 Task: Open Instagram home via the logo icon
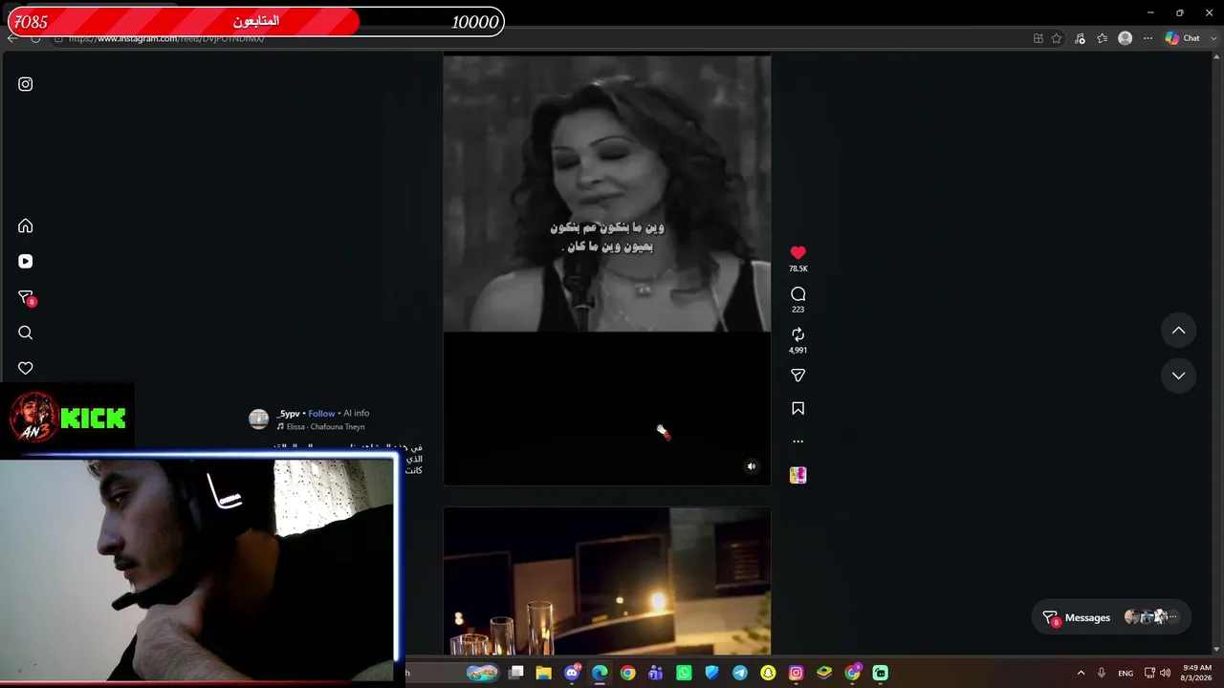point(26,84)
